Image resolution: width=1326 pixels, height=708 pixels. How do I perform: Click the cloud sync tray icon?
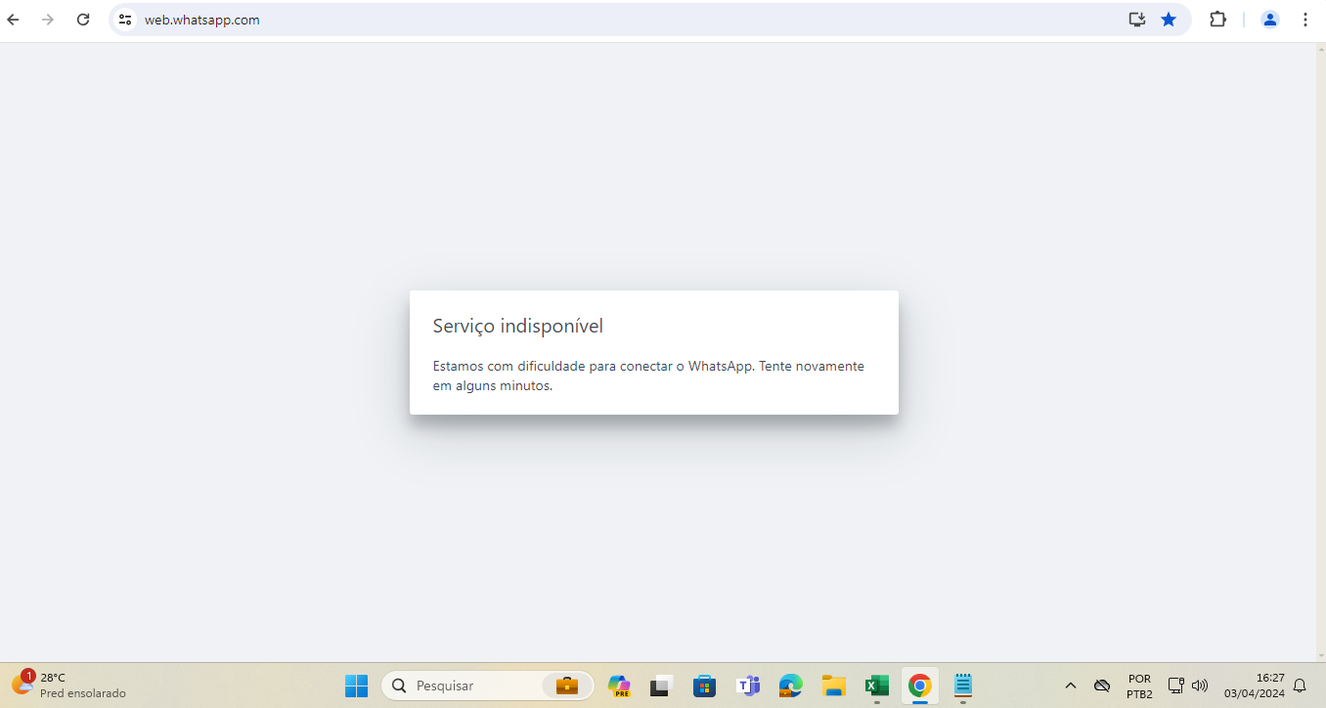(x=1102, y=686)
